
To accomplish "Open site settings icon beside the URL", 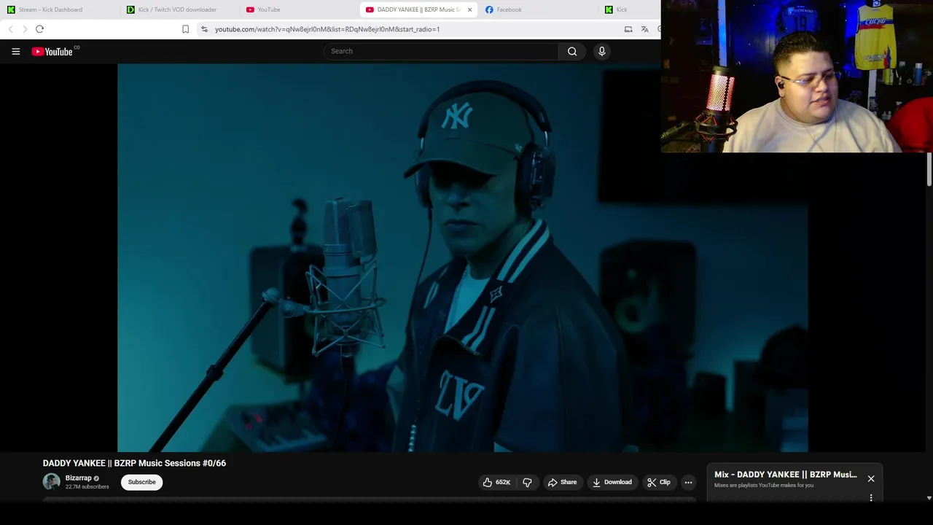I will click(204, 29).
